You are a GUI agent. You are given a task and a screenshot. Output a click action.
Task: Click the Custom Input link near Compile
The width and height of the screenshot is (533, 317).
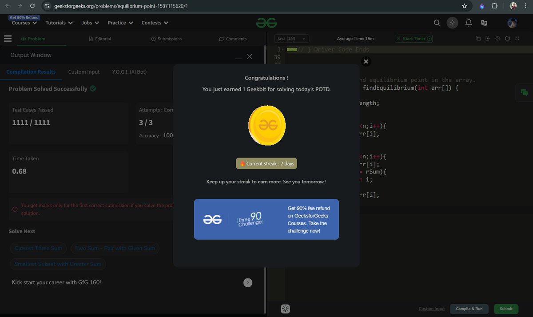(432, 309)
